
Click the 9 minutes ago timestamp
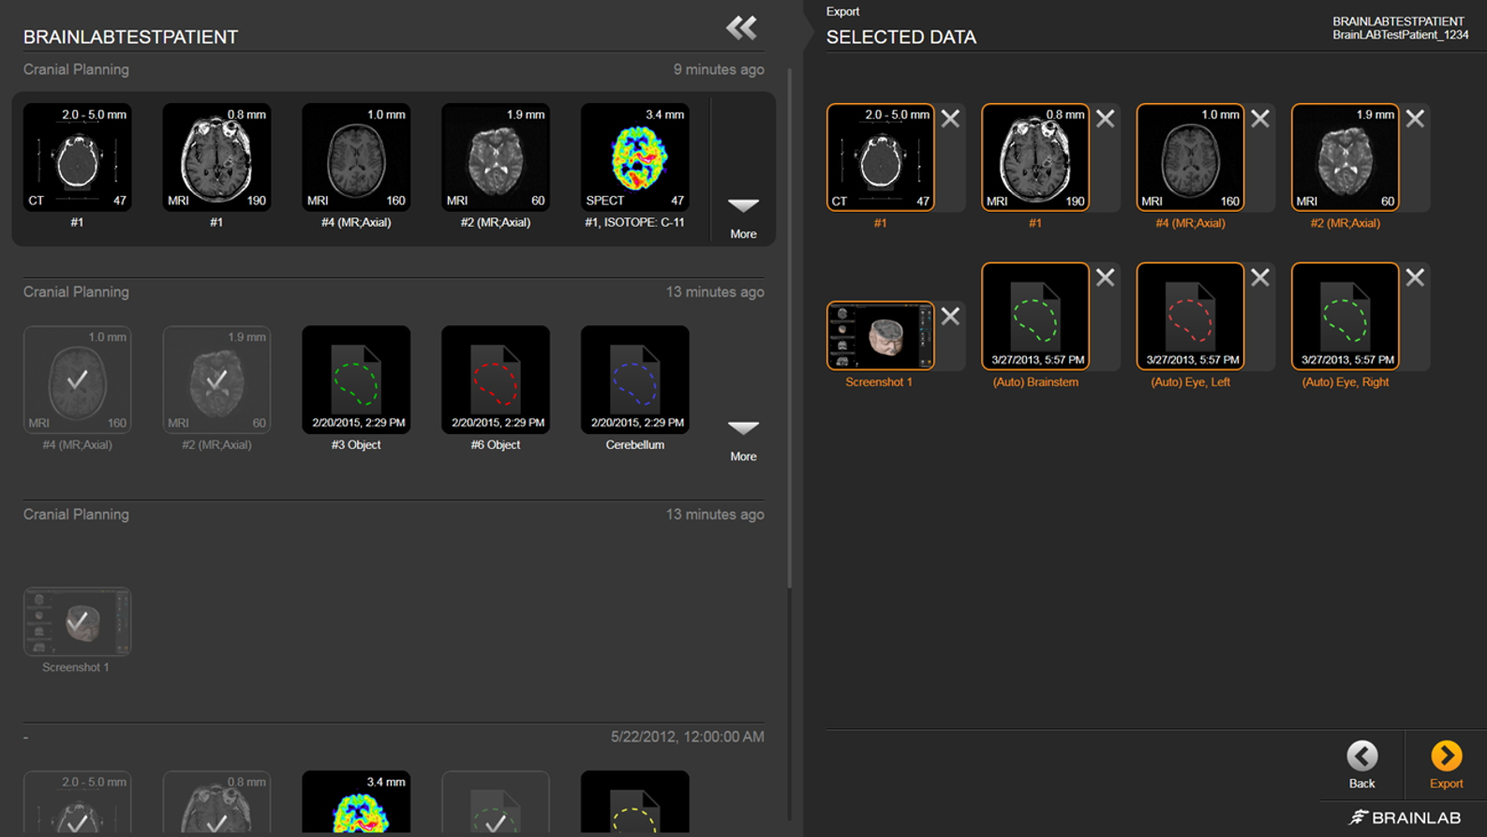click(719, 69)
